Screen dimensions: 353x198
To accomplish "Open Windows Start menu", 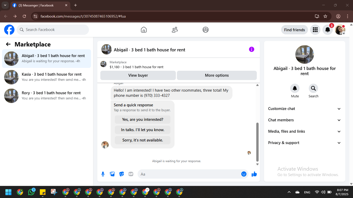I will tap(8, 192).
